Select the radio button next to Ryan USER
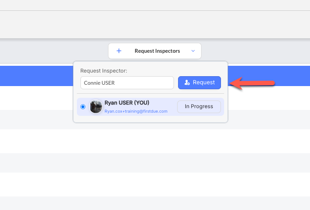Image resolution: width=310 pixels, height=210 pixels. pos(83,107)
